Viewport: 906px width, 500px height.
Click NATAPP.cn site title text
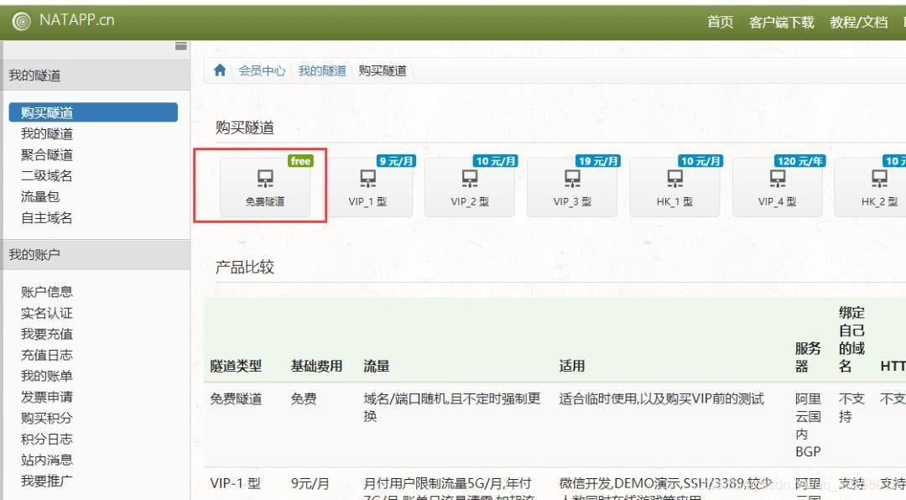[x=77, y=20]
